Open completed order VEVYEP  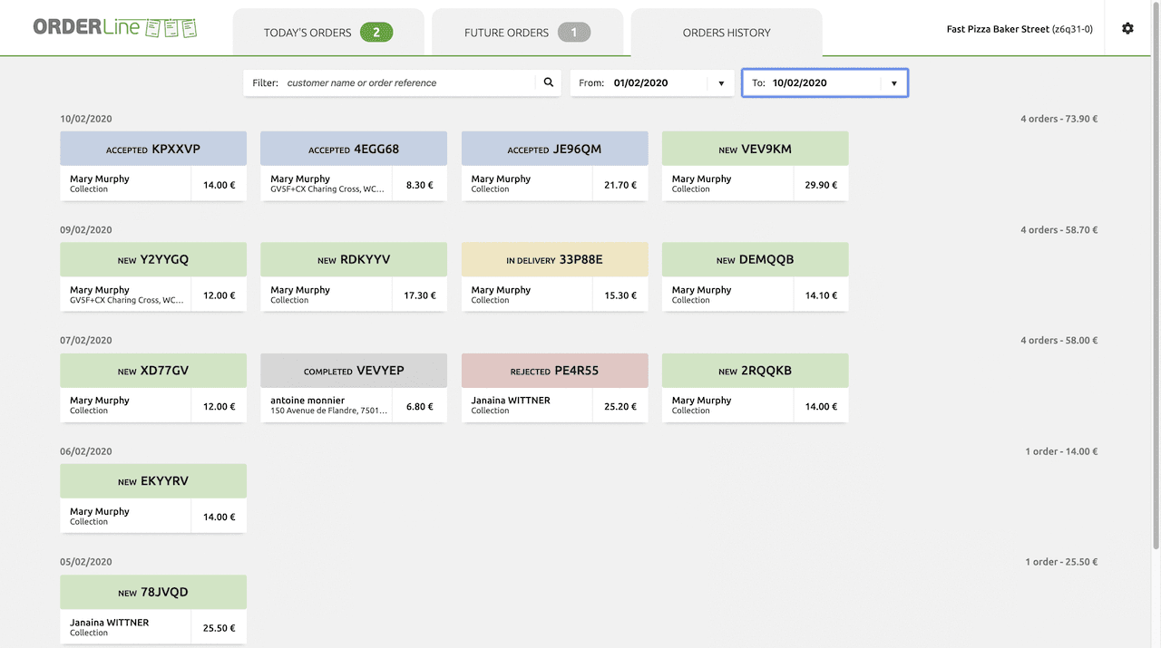pyautogui.click(x=354, y=371)
